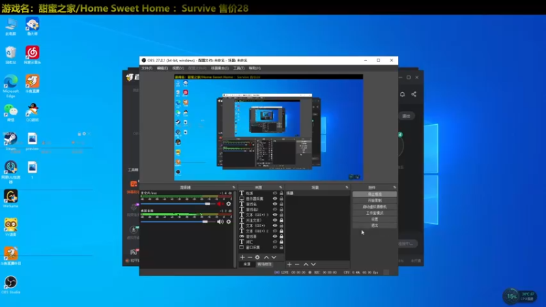546x307 pixels.
Task: Toggle visibility of 显示器采集 source
Action: tap(275, 199)
